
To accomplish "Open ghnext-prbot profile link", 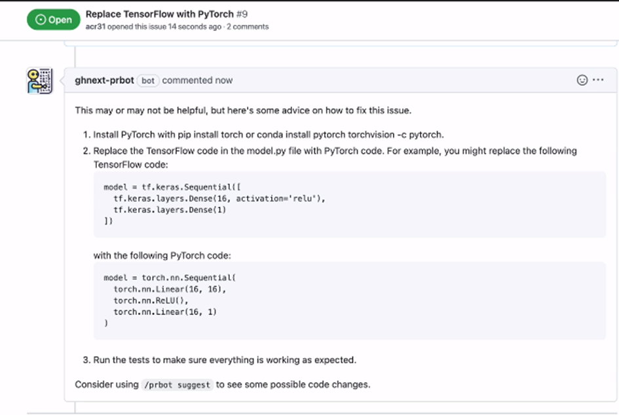I will [x=104, y=80].
